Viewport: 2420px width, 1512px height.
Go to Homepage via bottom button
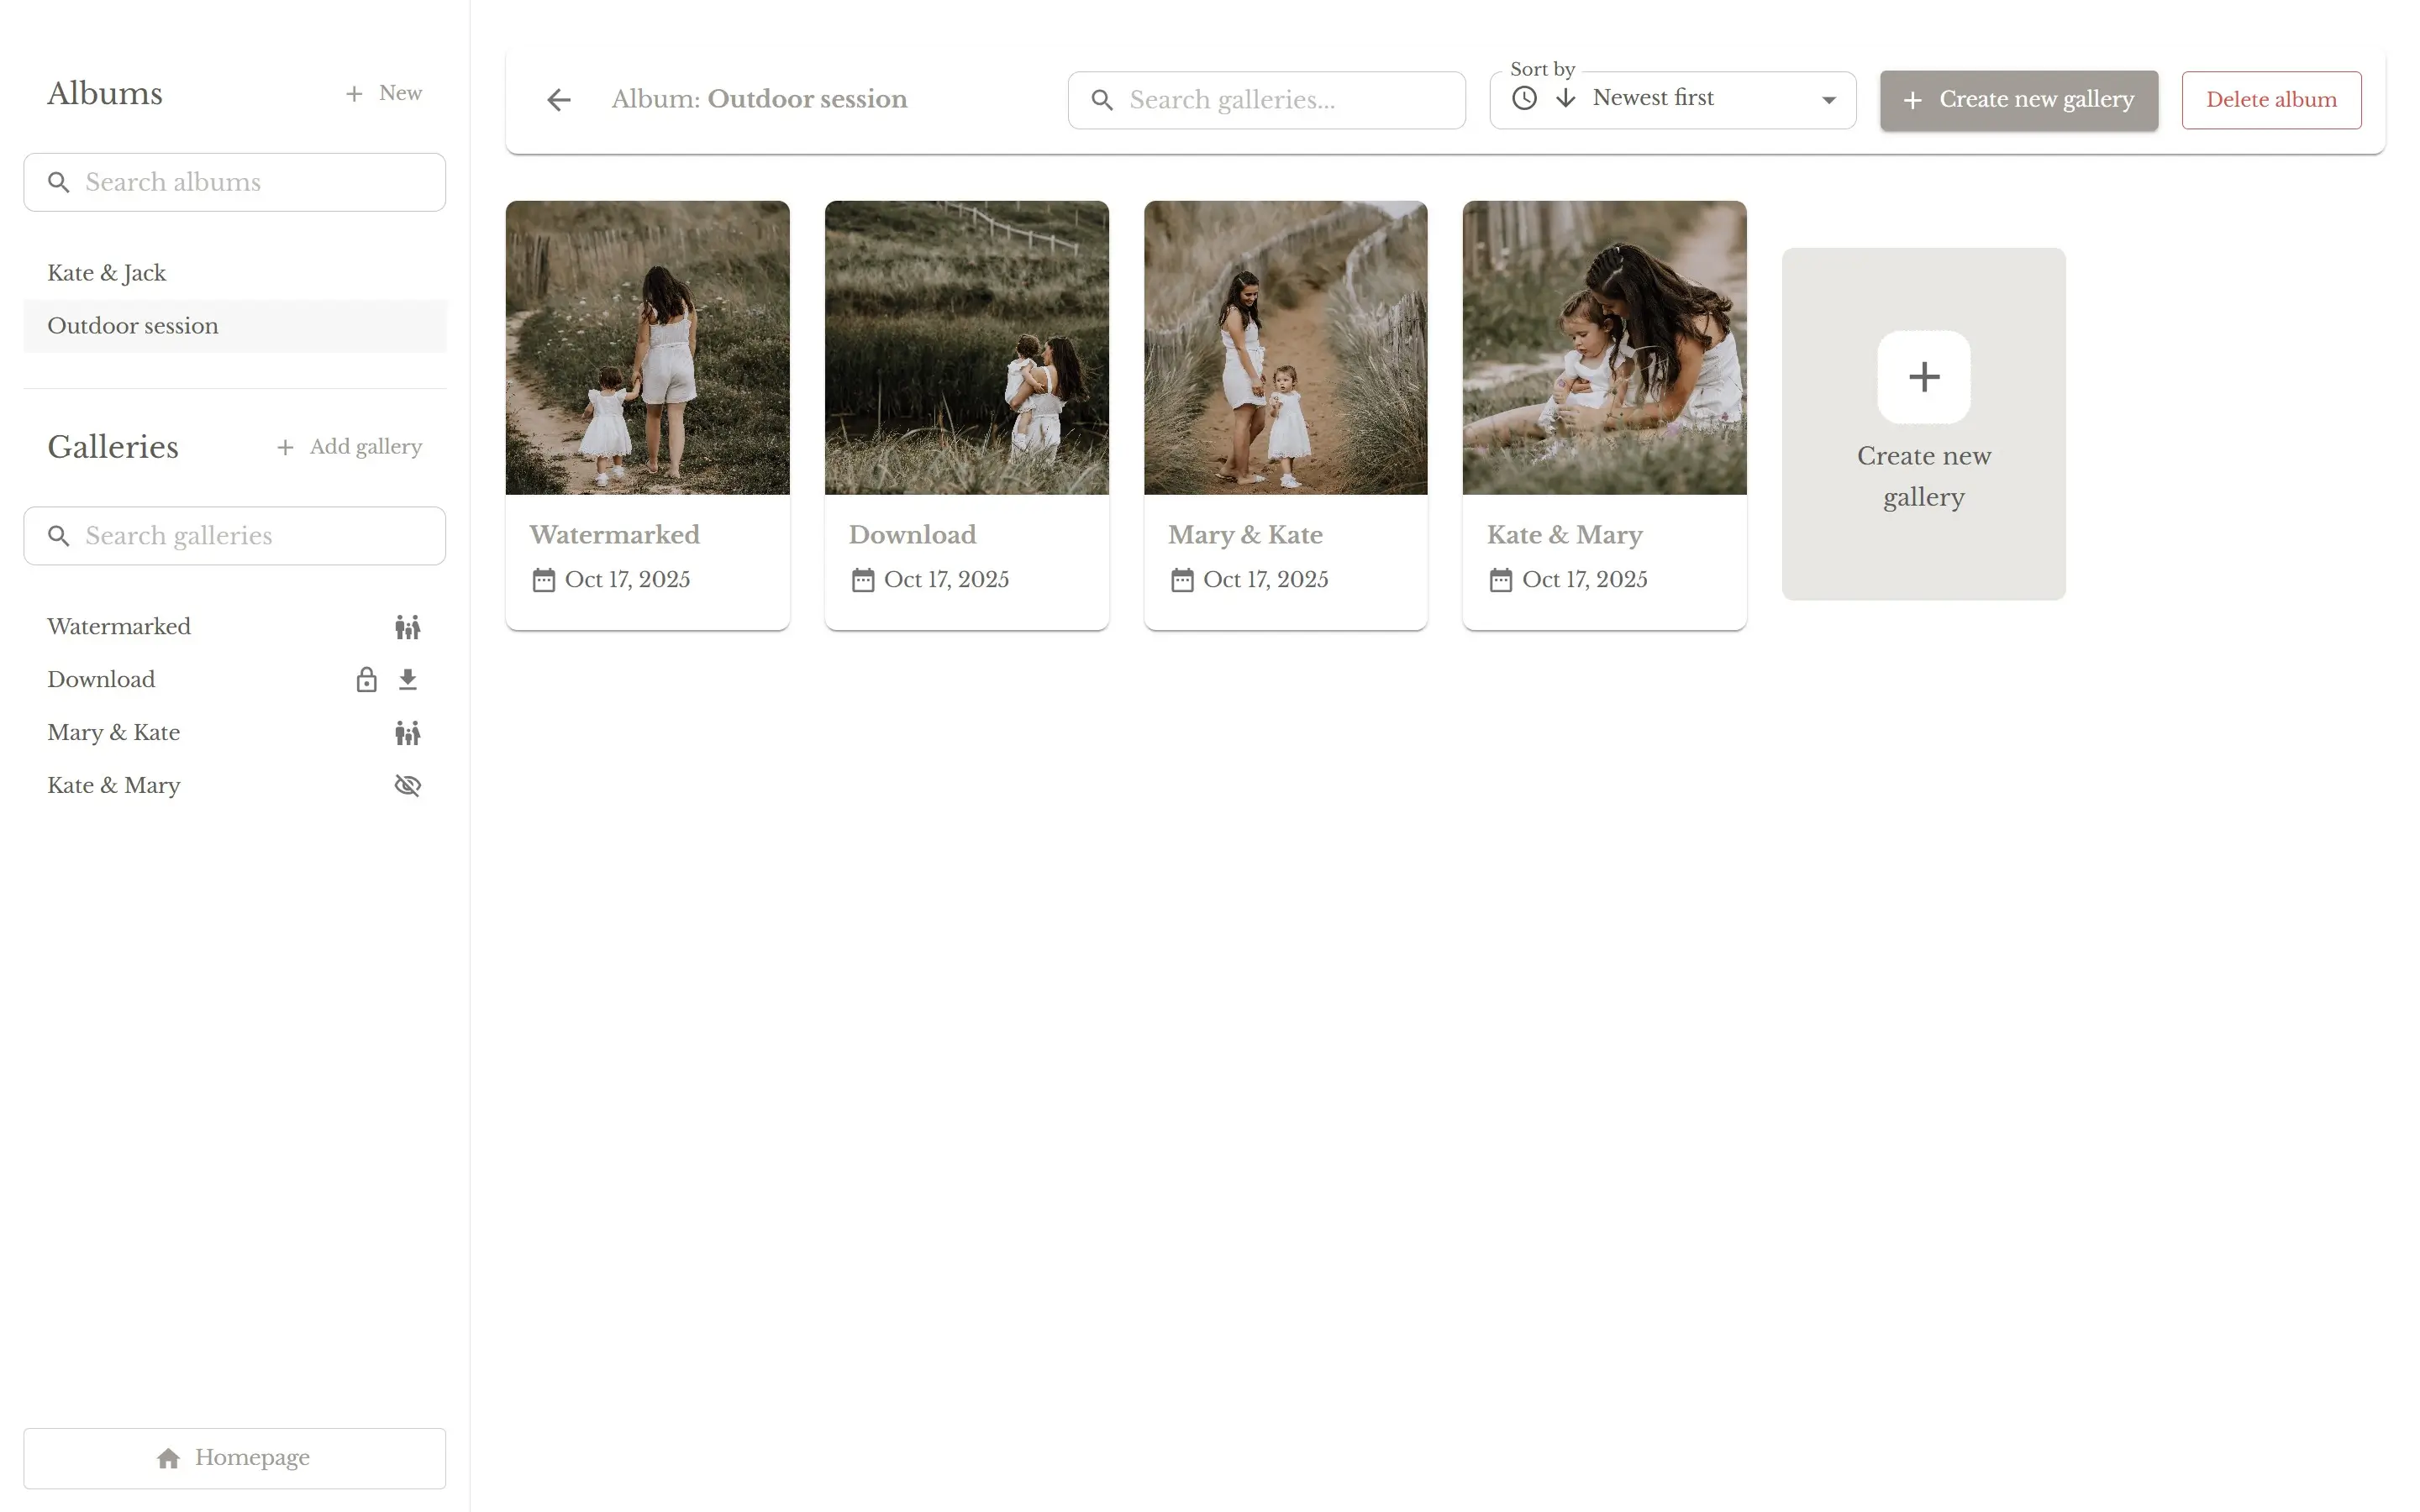click(235, 1458)
